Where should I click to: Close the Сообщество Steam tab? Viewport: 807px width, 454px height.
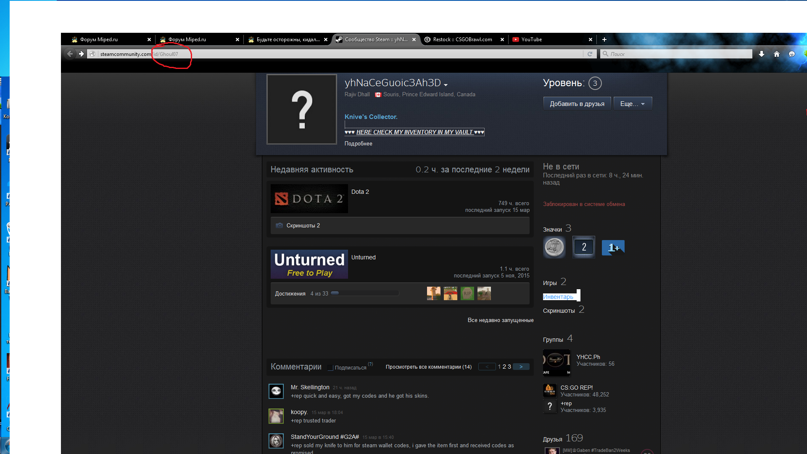coord(414,40)
